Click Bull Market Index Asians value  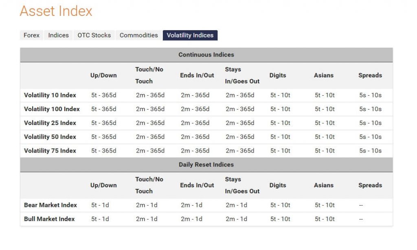coord(325,219)
